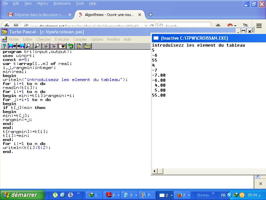This screenshot has height=200, width=266.
Task: Launch uTorrent from quick launch
Action: click(55, 195)
